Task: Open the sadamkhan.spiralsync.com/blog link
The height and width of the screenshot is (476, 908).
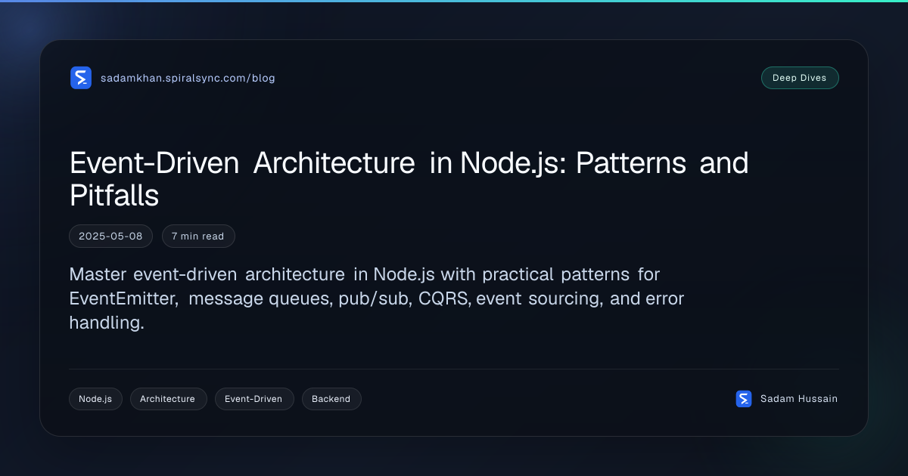Action: coord(188,78)
